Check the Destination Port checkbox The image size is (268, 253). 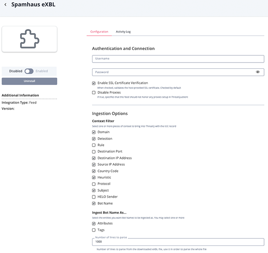pyautogui.click(x=94, y=152)
